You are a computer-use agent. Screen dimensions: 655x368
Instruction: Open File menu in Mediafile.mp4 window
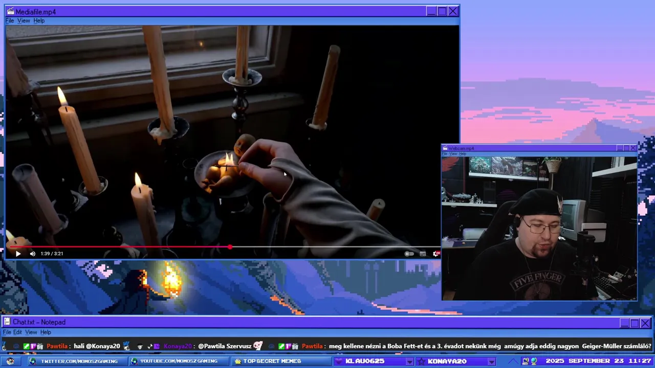(10, 21)
